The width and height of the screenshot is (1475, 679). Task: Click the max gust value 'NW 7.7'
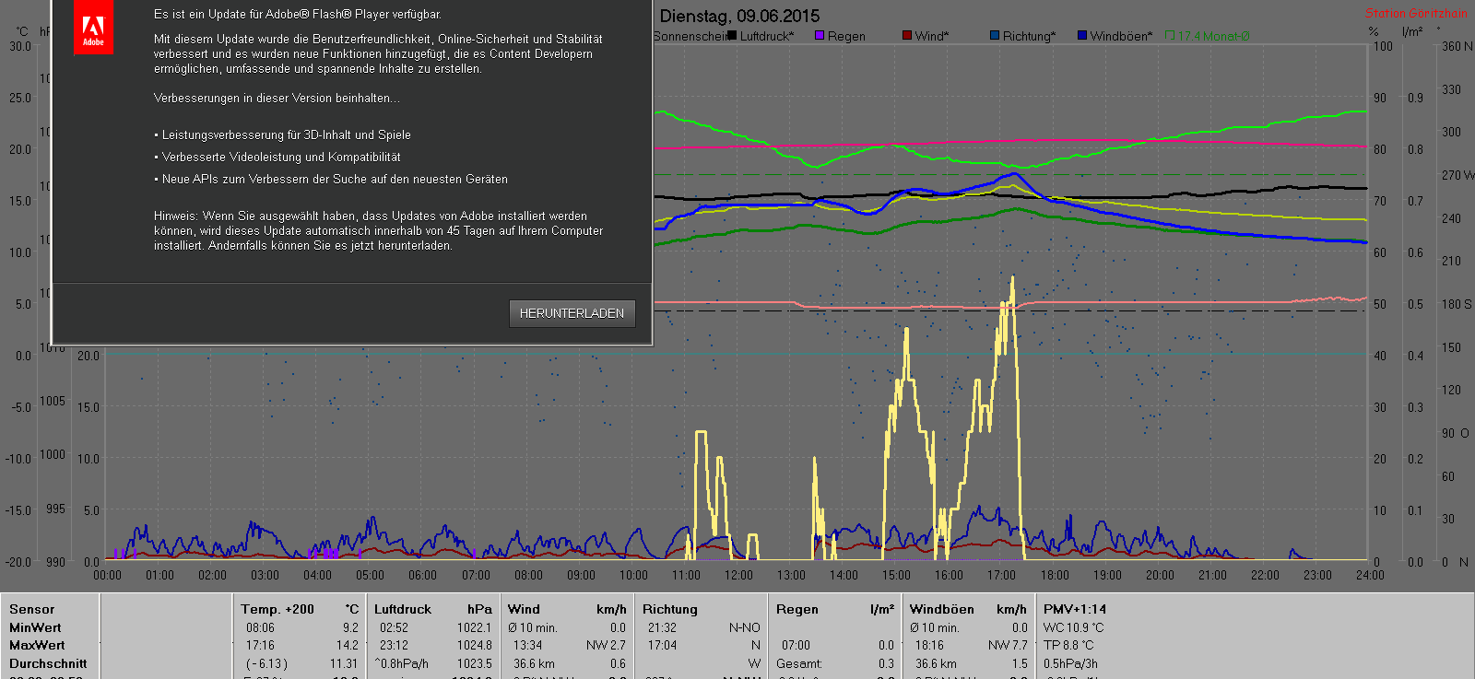1008,645
